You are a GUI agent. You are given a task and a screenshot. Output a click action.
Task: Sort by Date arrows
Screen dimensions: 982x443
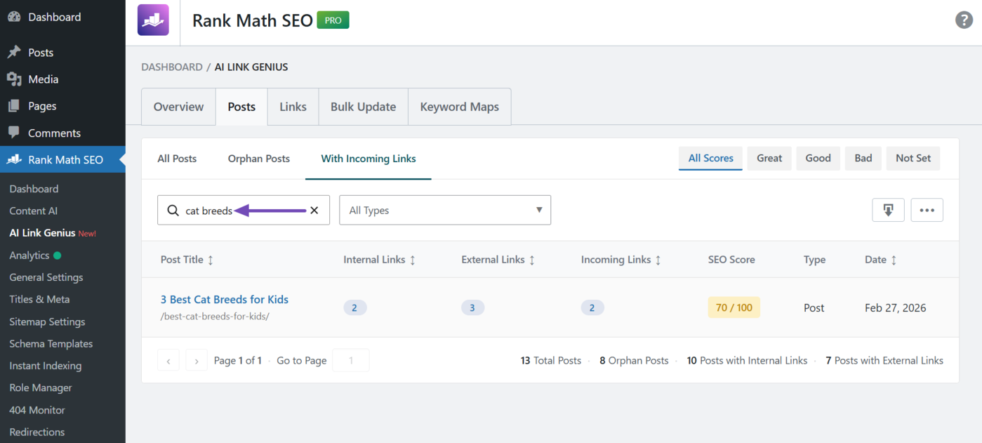[x=894, y=260]
